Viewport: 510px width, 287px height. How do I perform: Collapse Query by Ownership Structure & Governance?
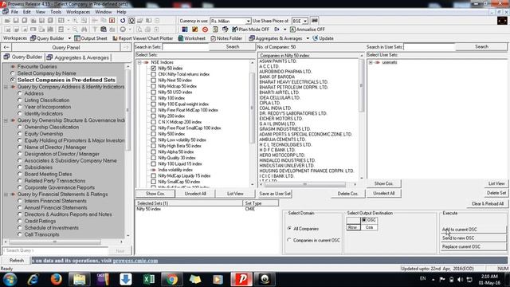click(6, 120)
